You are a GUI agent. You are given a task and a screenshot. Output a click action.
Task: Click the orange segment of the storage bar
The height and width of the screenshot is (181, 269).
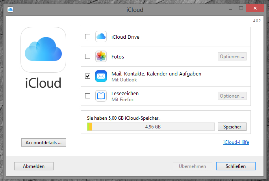tap(91, 127)
